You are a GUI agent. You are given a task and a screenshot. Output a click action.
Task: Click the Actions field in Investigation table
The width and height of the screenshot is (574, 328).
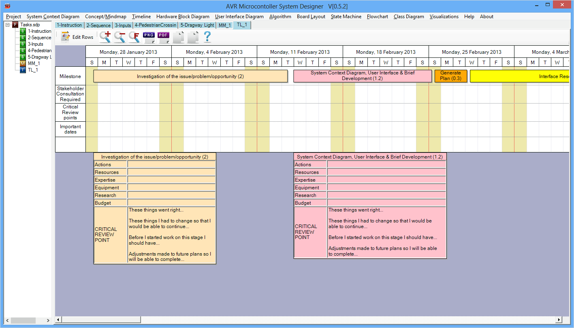tap(171, 165)
